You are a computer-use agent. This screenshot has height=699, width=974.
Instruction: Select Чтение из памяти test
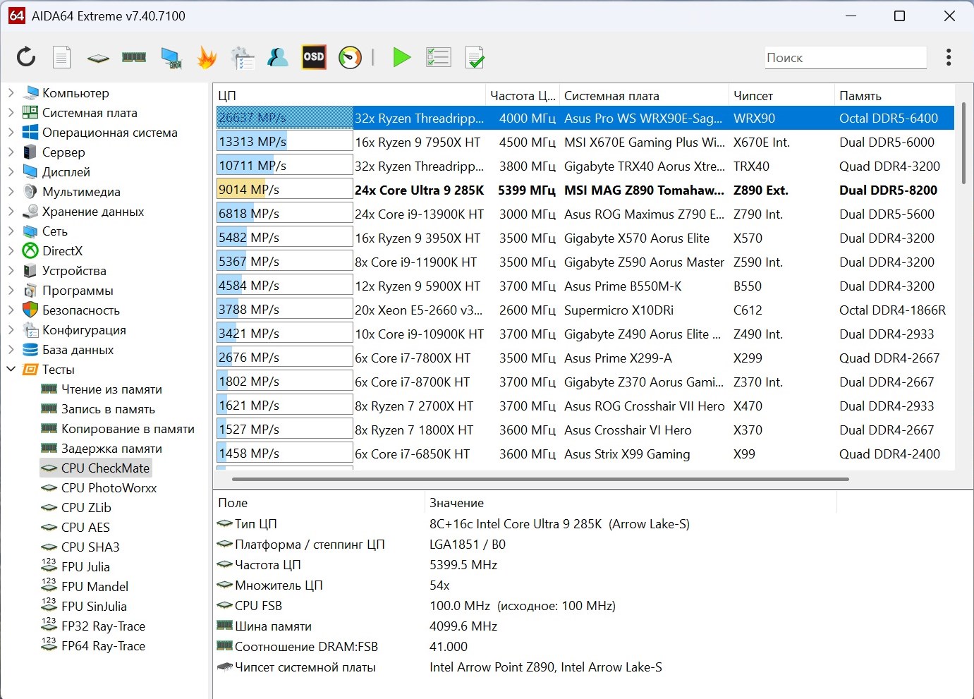coord(111,389)
